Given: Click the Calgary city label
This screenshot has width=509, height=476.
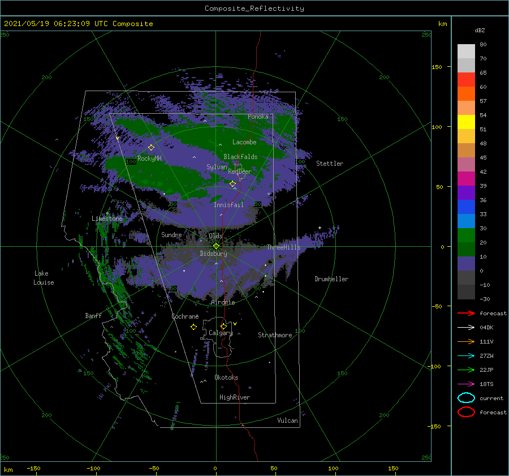Looking at the screenshot, I should [221, 333].
